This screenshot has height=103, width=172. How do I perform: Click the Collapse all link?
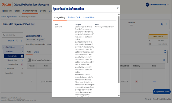[x=11, y=41]
